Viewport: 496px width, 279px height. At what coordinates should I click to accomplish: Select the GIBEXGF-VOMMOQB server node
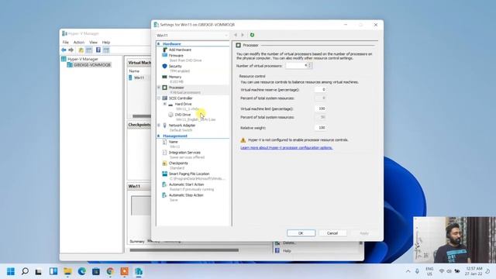point(92,65)
